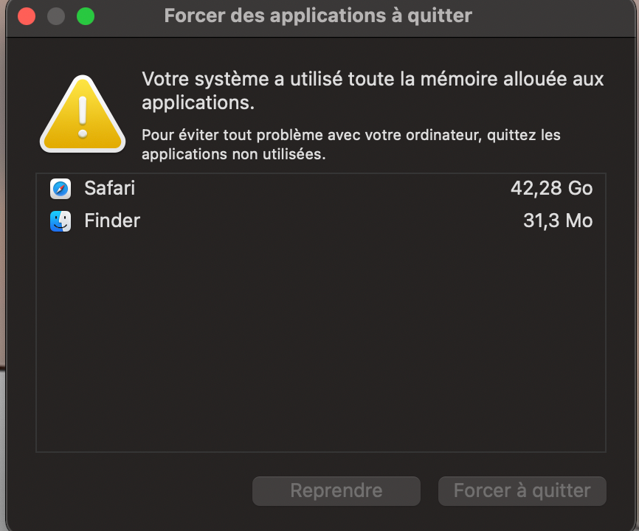The width and height of the screenshot is (639, 531).
Task: Select the Finder row by its name
Action: (112, 221)
